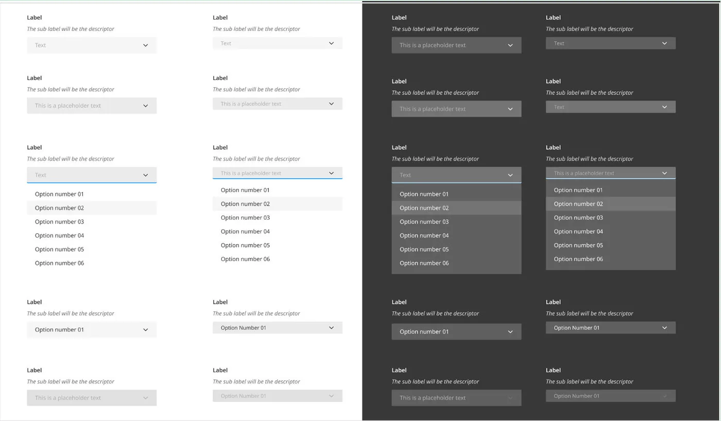Pick Option number 01 under light open placeholder-text dropdown
The image size is (721, 421).
[278, 190]
